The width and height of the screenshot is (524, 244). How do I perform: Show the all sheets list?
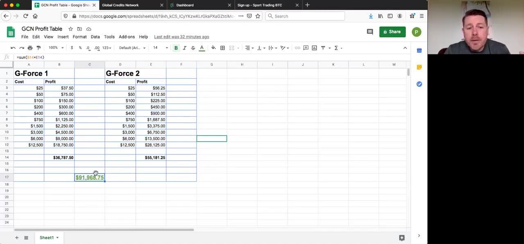[x=26, y=238]
